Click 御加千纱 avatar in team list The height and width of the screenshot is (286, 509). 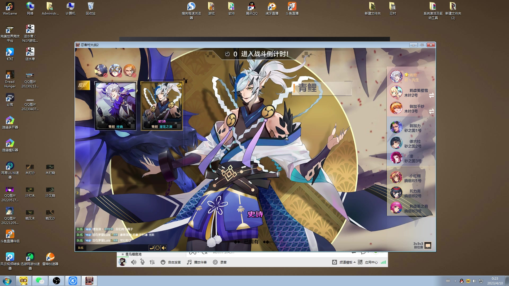pyautogui.click(x=396, y=108)
